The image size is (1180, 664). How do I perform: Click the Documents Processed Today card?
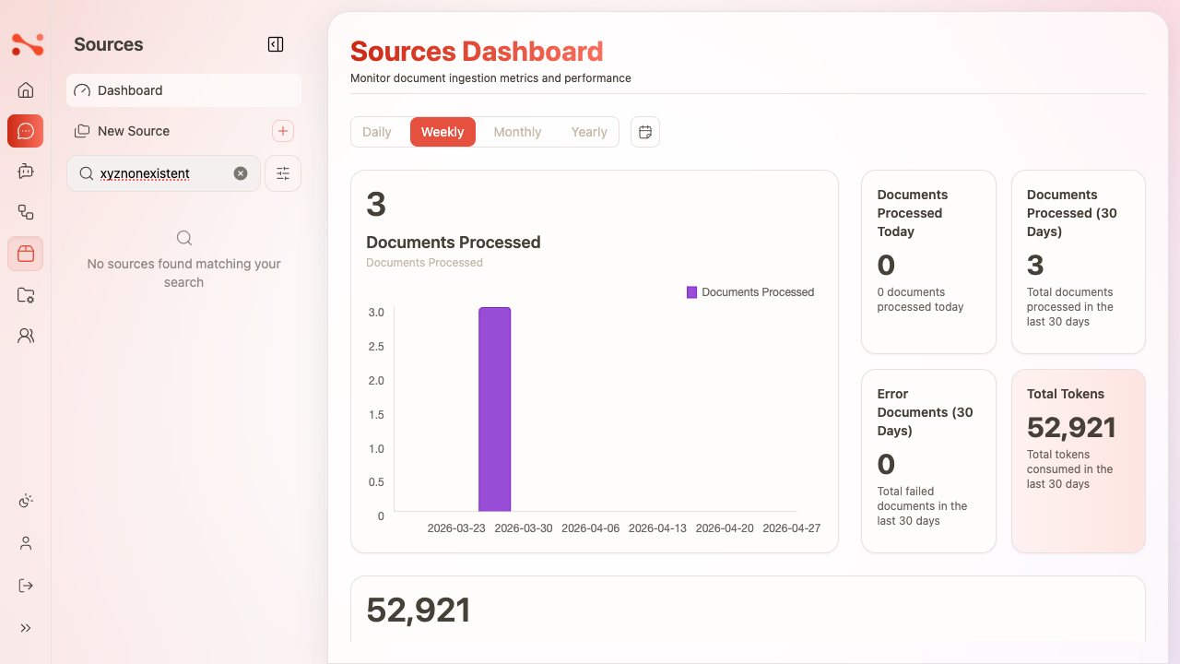[x=928, y=262]
